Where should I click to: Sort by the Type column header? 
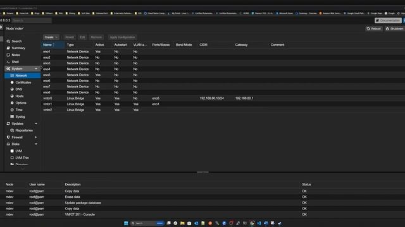tap(78, 45)
